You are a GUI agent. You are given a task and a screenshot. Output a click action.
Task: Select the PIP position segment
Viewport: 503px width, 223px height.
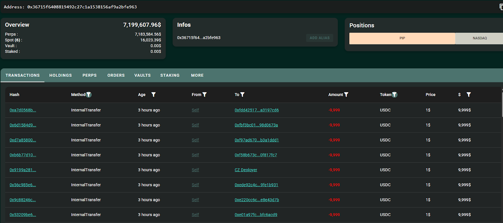[402, 38]
